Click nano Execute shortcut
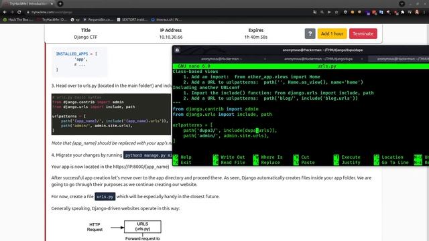 point(347,157)
